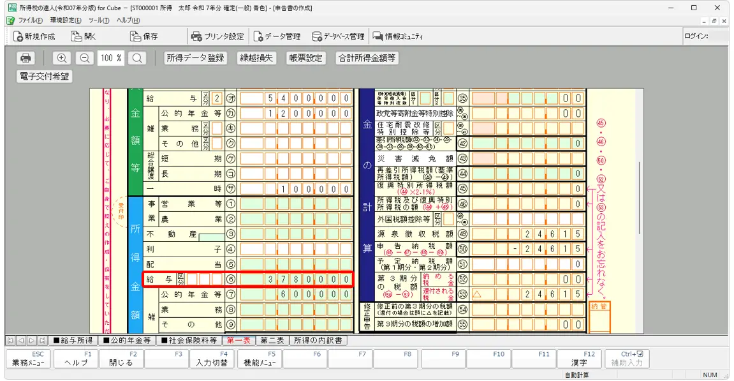Screen dimensions: 734x381
Task: Open プリンタ設定 printer settings
Action: (217, 36)
